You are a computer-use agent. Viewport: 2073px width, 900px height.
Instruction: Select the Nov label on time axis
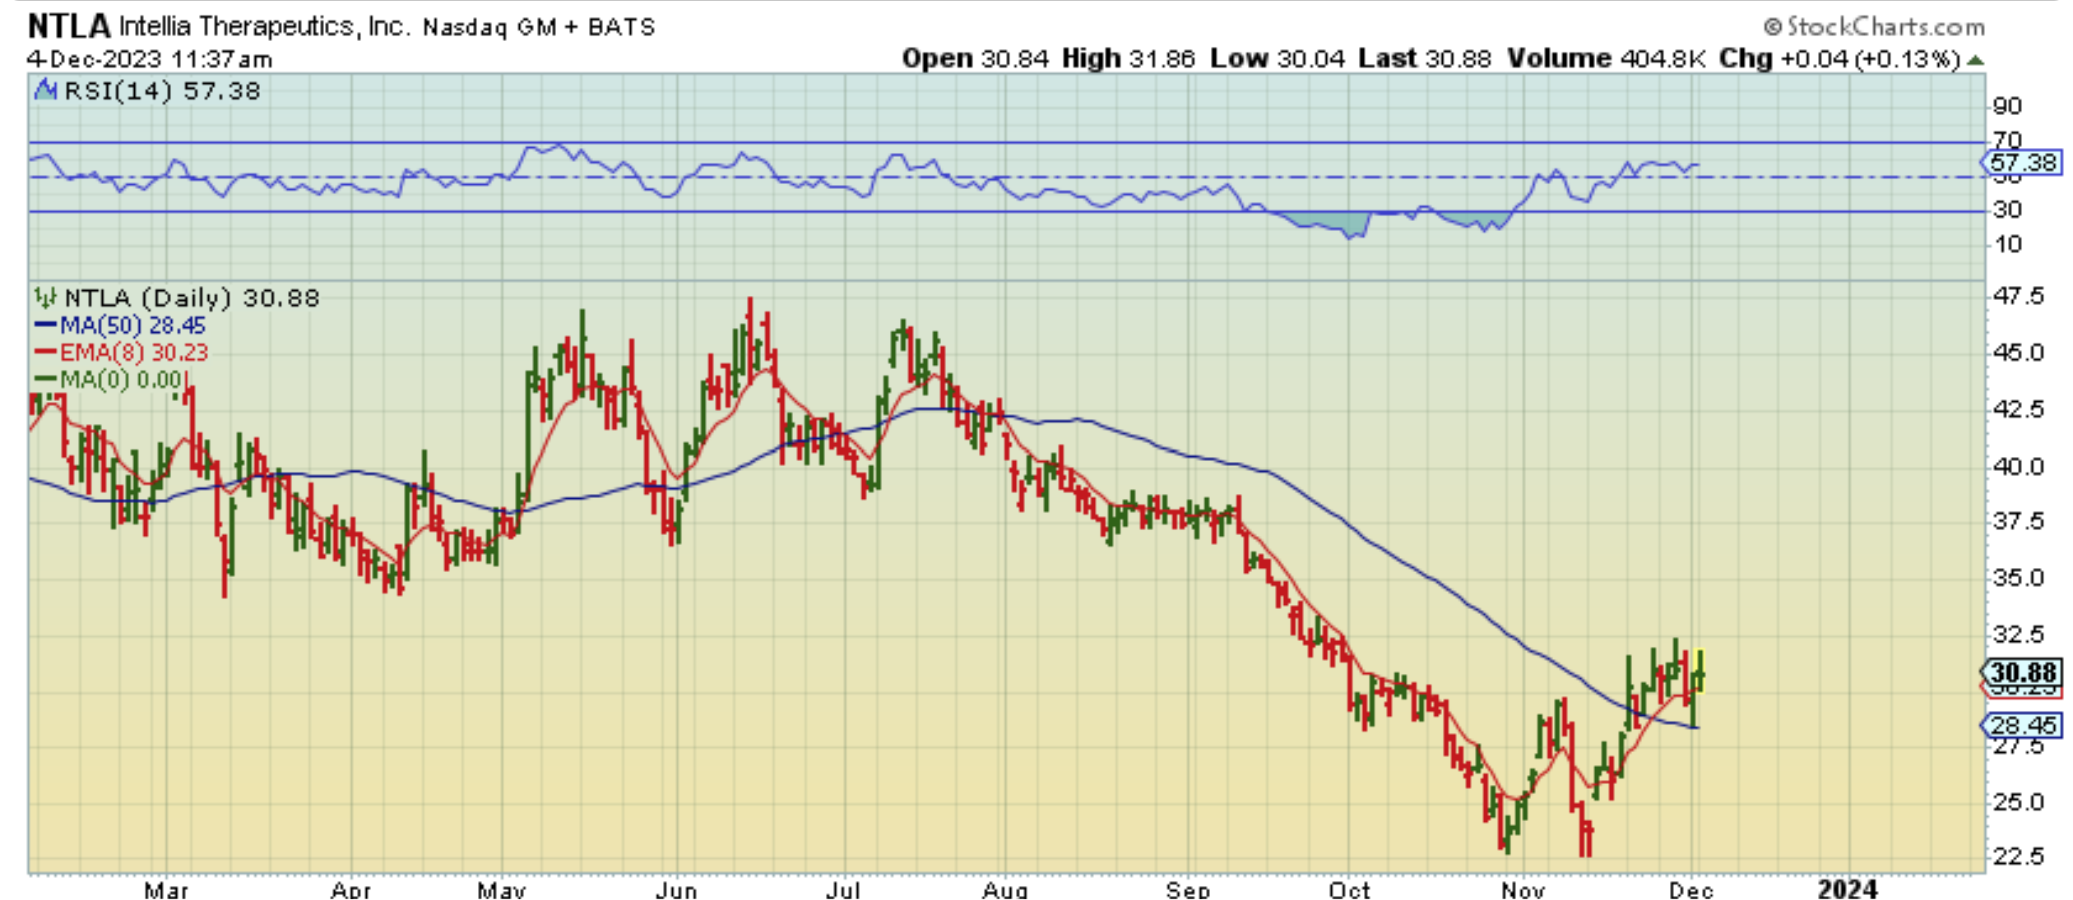click(x=1522, y=889)
